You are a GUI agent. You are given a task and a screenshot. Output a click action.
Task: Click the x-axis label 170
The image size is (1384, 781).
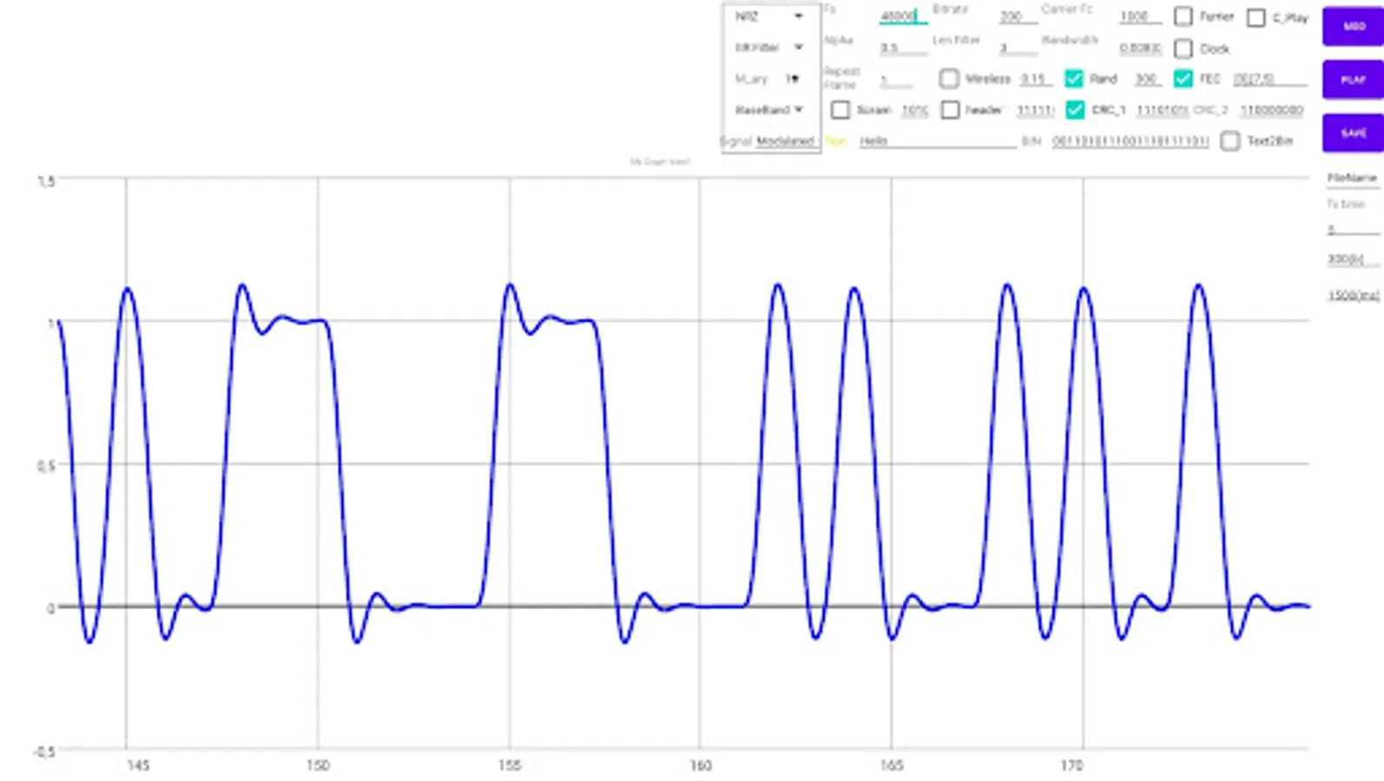click(1071, 765)
